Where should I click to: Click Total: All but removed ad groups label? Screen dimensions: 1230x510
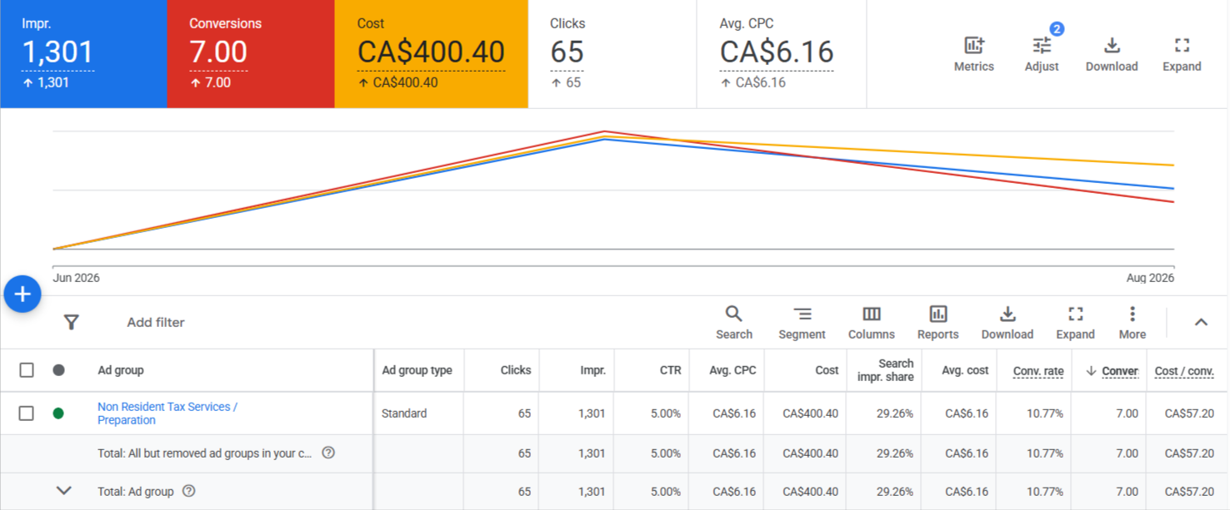click(x=205, y=453)
